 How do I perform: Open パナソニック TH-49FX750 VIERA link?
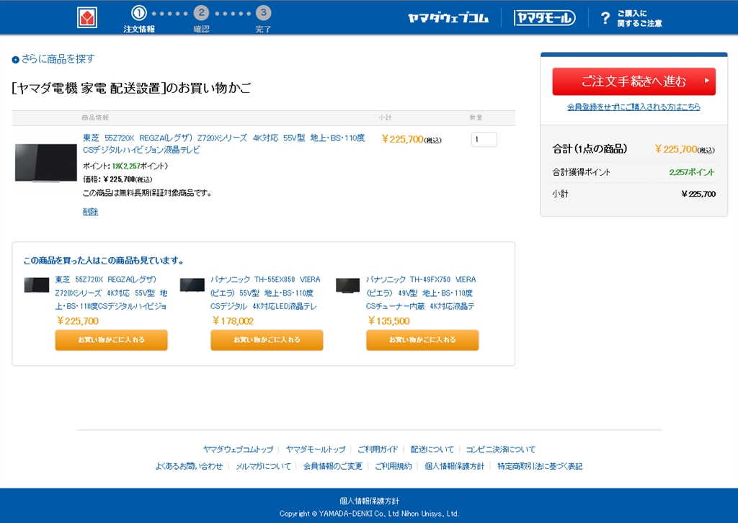421,292
